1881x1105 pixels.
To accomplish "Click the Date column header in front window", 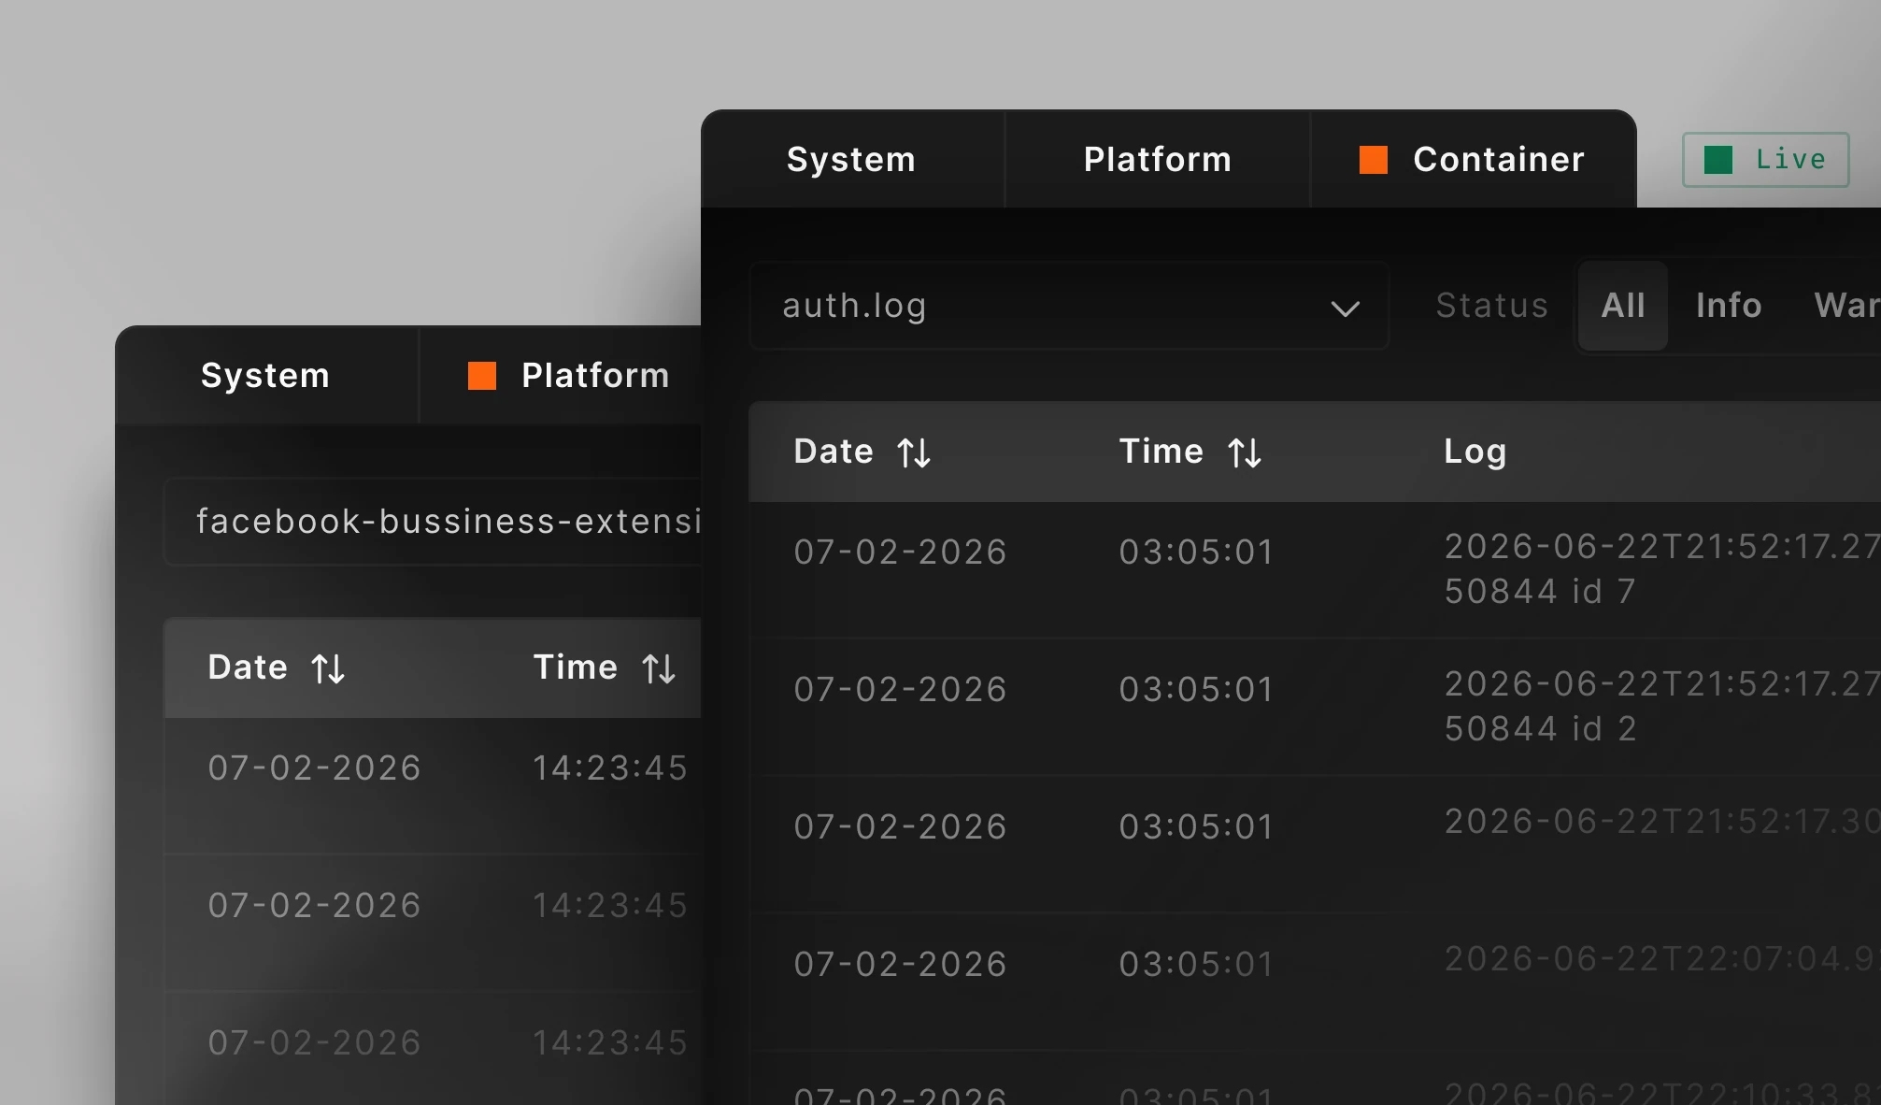I will tap(834, 452).
